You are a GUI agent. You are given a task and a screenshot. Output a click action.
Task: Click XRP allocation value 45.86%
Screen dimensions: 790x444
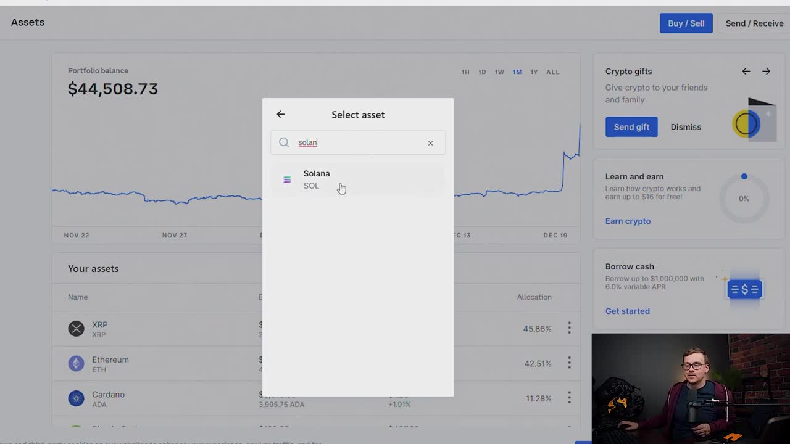537,329
